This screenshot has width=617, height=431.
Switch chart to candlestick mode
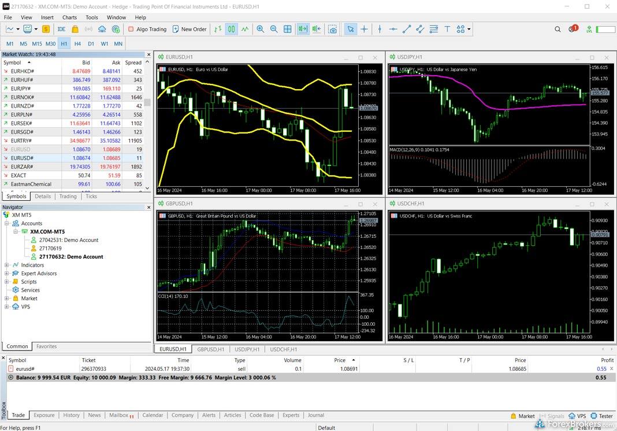(231, 29)
